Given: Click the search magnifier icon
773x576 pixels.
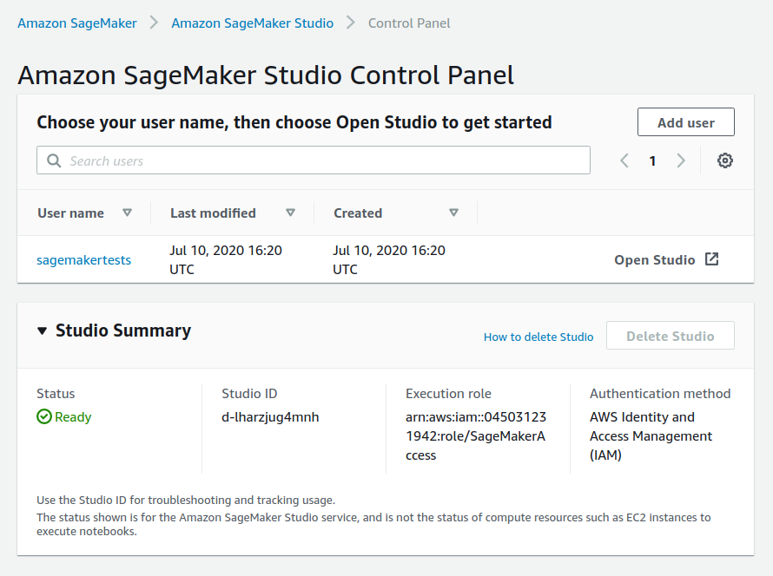Looking at the screenshot, I should (54, 160).
